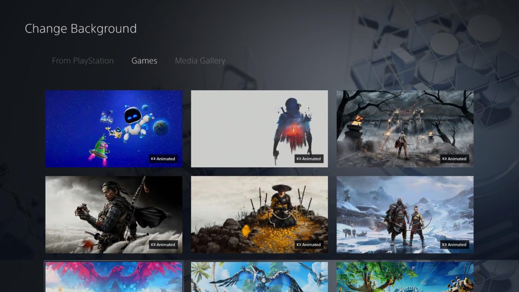Choose the samurai with drawn sword background

[x=114, y=214]
